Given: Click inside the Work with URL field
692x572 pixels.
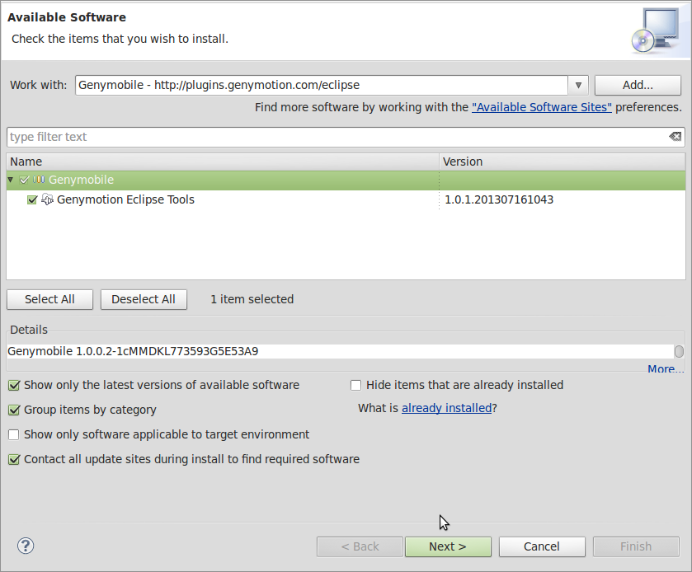Looking at the screenshot, I should [322, 85].
